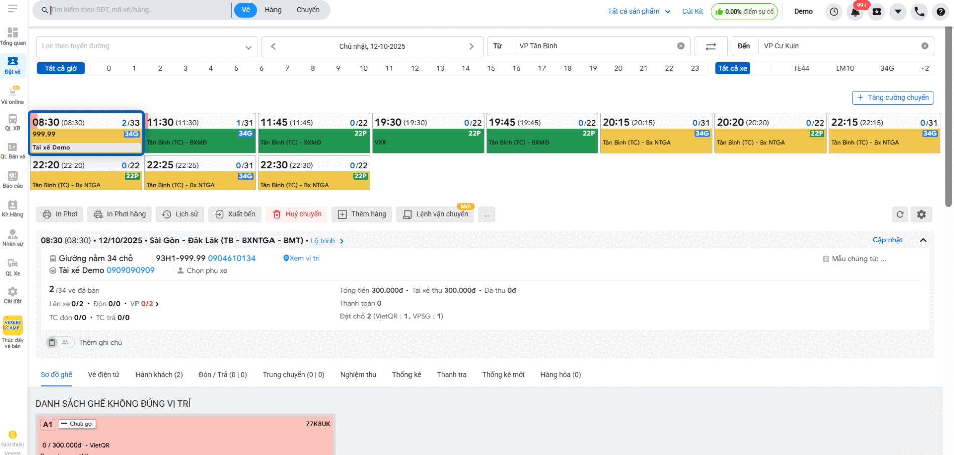Click the Huỷ chuyến button
This screenshot has height=455, width=954.
[x=297, y=214]
